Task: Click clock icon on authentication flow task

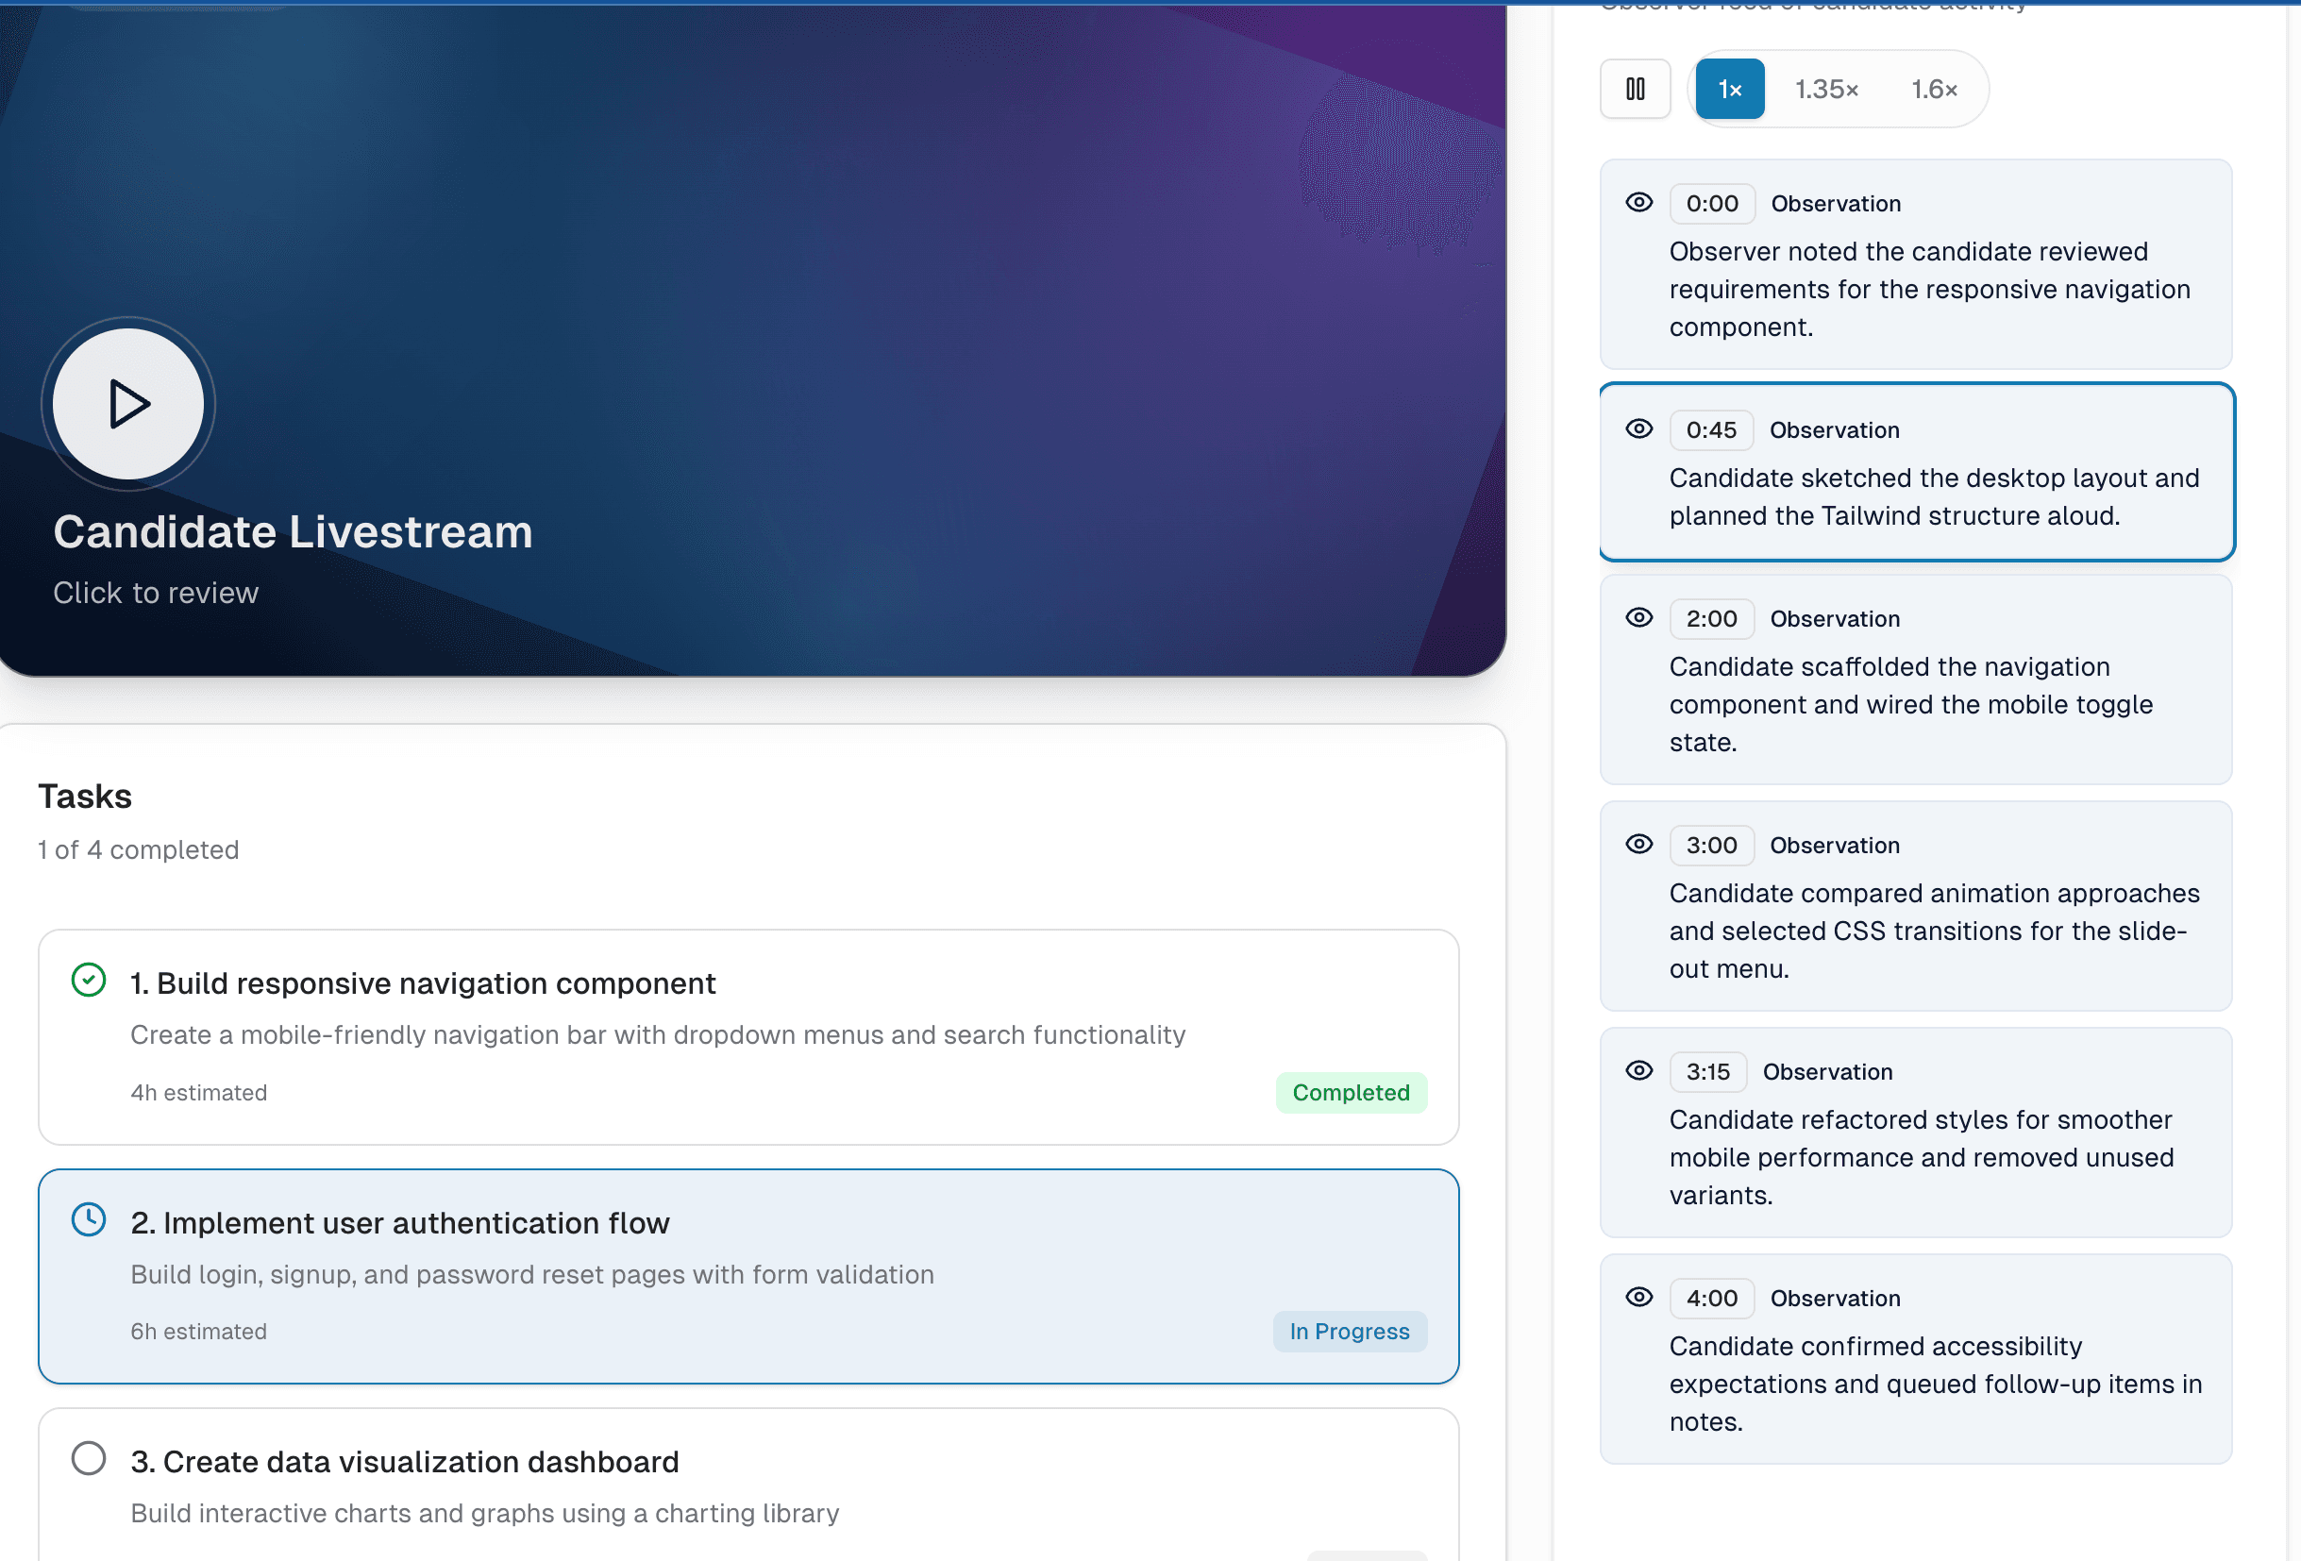Action: click(x=88, y=1220)
